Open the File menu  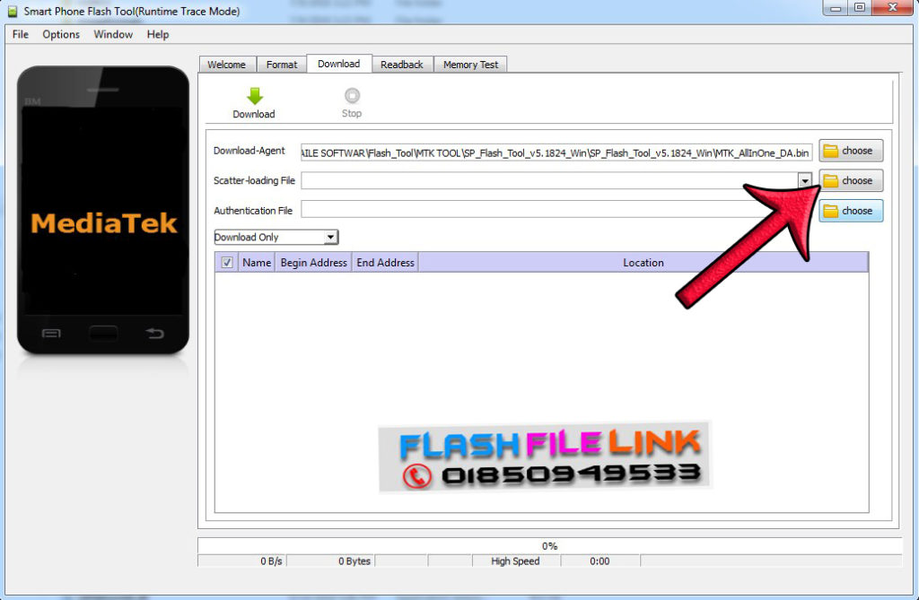[21, 35]
